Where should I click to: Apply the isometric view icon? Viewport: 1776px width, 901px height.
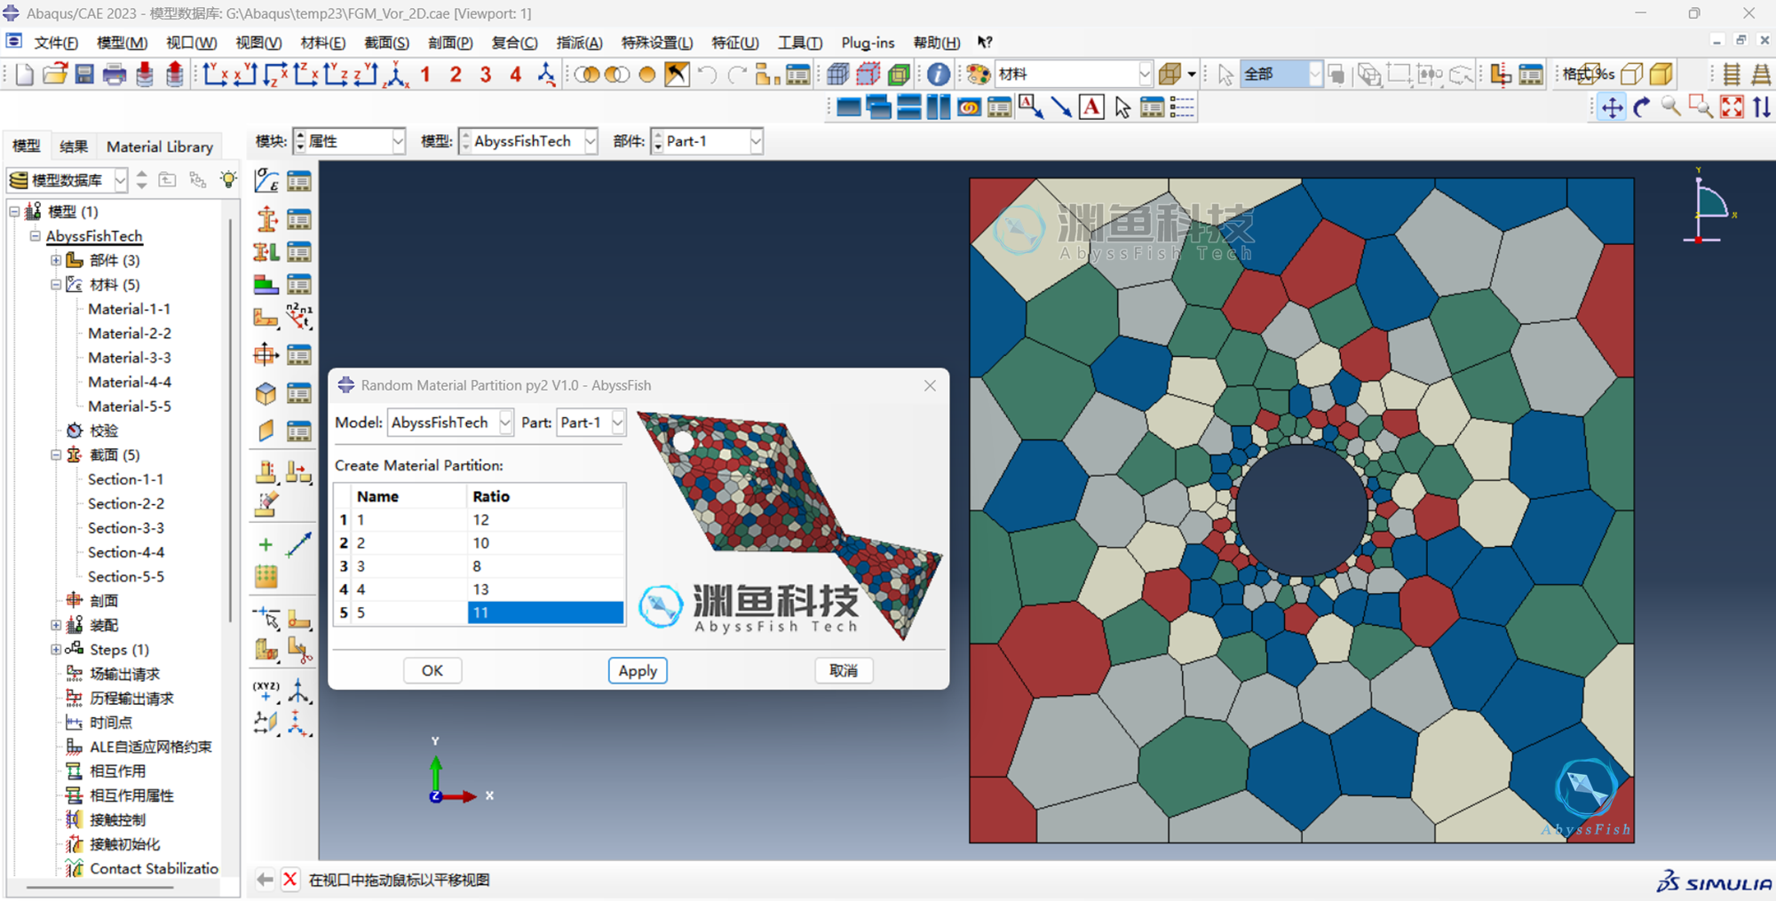click(x=397, y=75)
